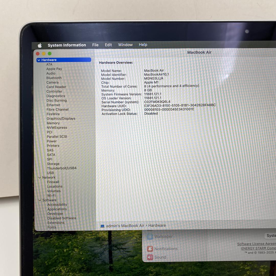Viewport: 276px width, 276px height.
Task: Collapse the Hardware tree section
Action: coord(39,60)
